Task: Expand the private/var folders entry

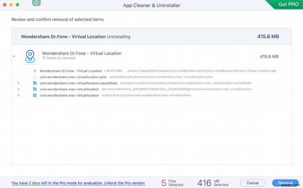Action: tap(19, 89)
